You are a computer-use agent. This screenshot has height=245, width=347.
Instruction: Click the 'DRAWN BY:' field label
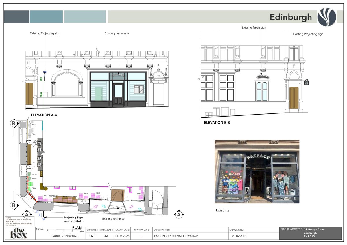click(92, 230)
